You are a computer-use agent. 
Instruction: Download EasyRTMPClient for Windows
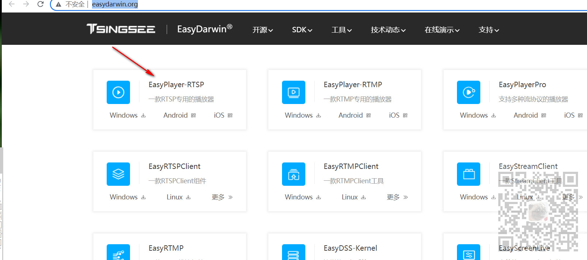[303, 197]
